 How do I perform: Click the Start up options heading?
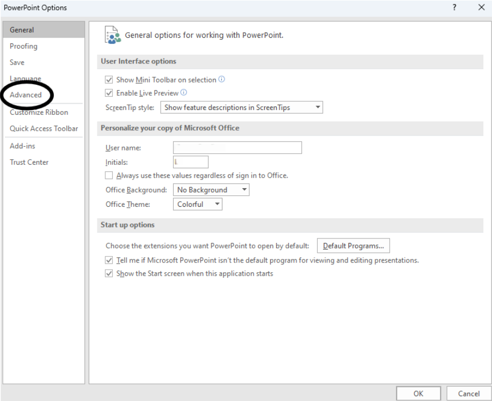point(128,225)
